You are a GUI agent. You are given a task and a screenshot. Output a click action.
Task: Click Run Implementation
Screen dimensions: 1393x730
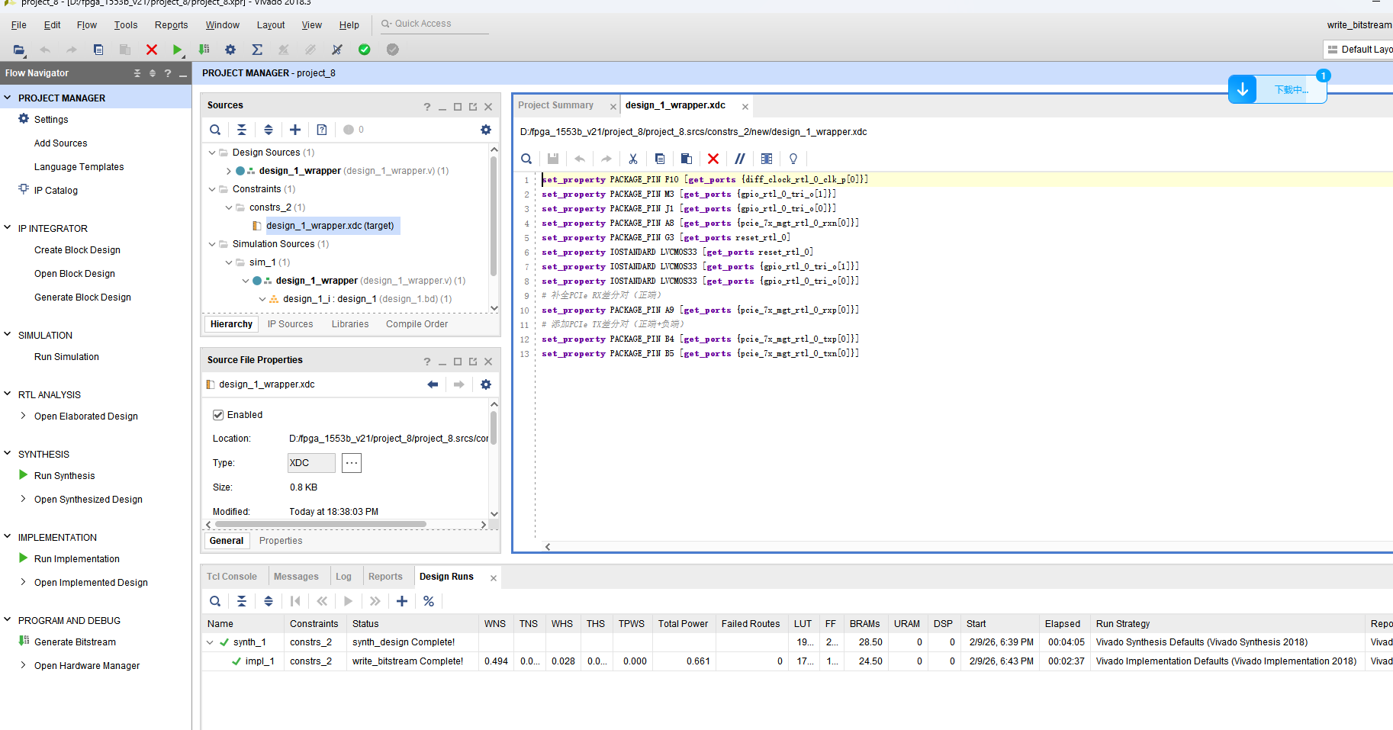[77, 559]
